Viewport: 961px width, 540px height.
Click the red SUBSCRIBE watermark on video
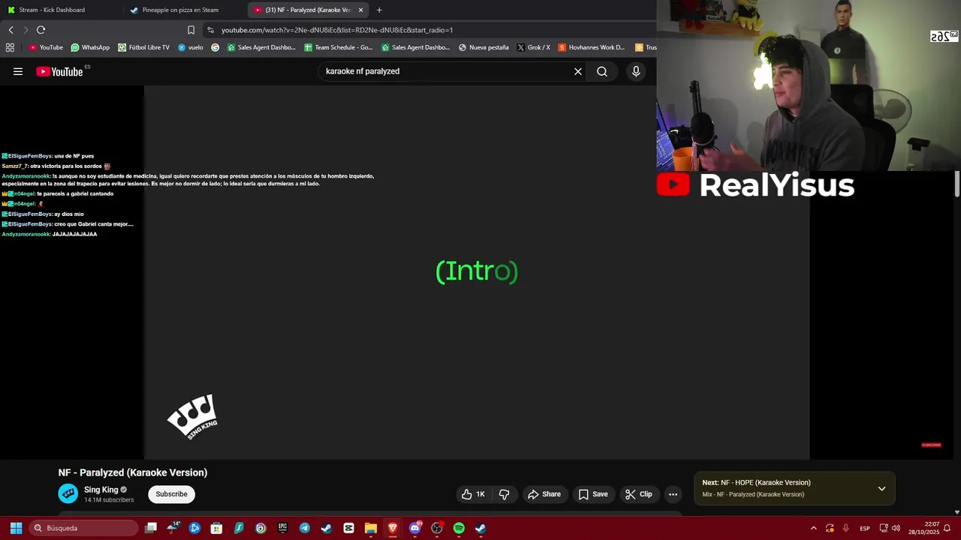(x=931, y=445)
